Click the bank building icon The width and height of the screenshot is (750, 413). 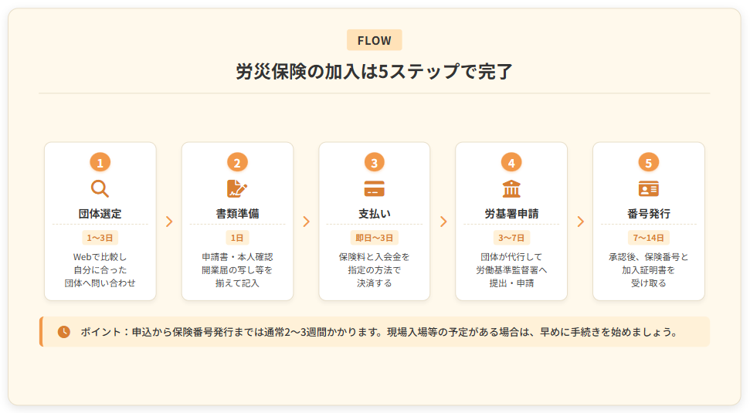click(x=511, y=188)
